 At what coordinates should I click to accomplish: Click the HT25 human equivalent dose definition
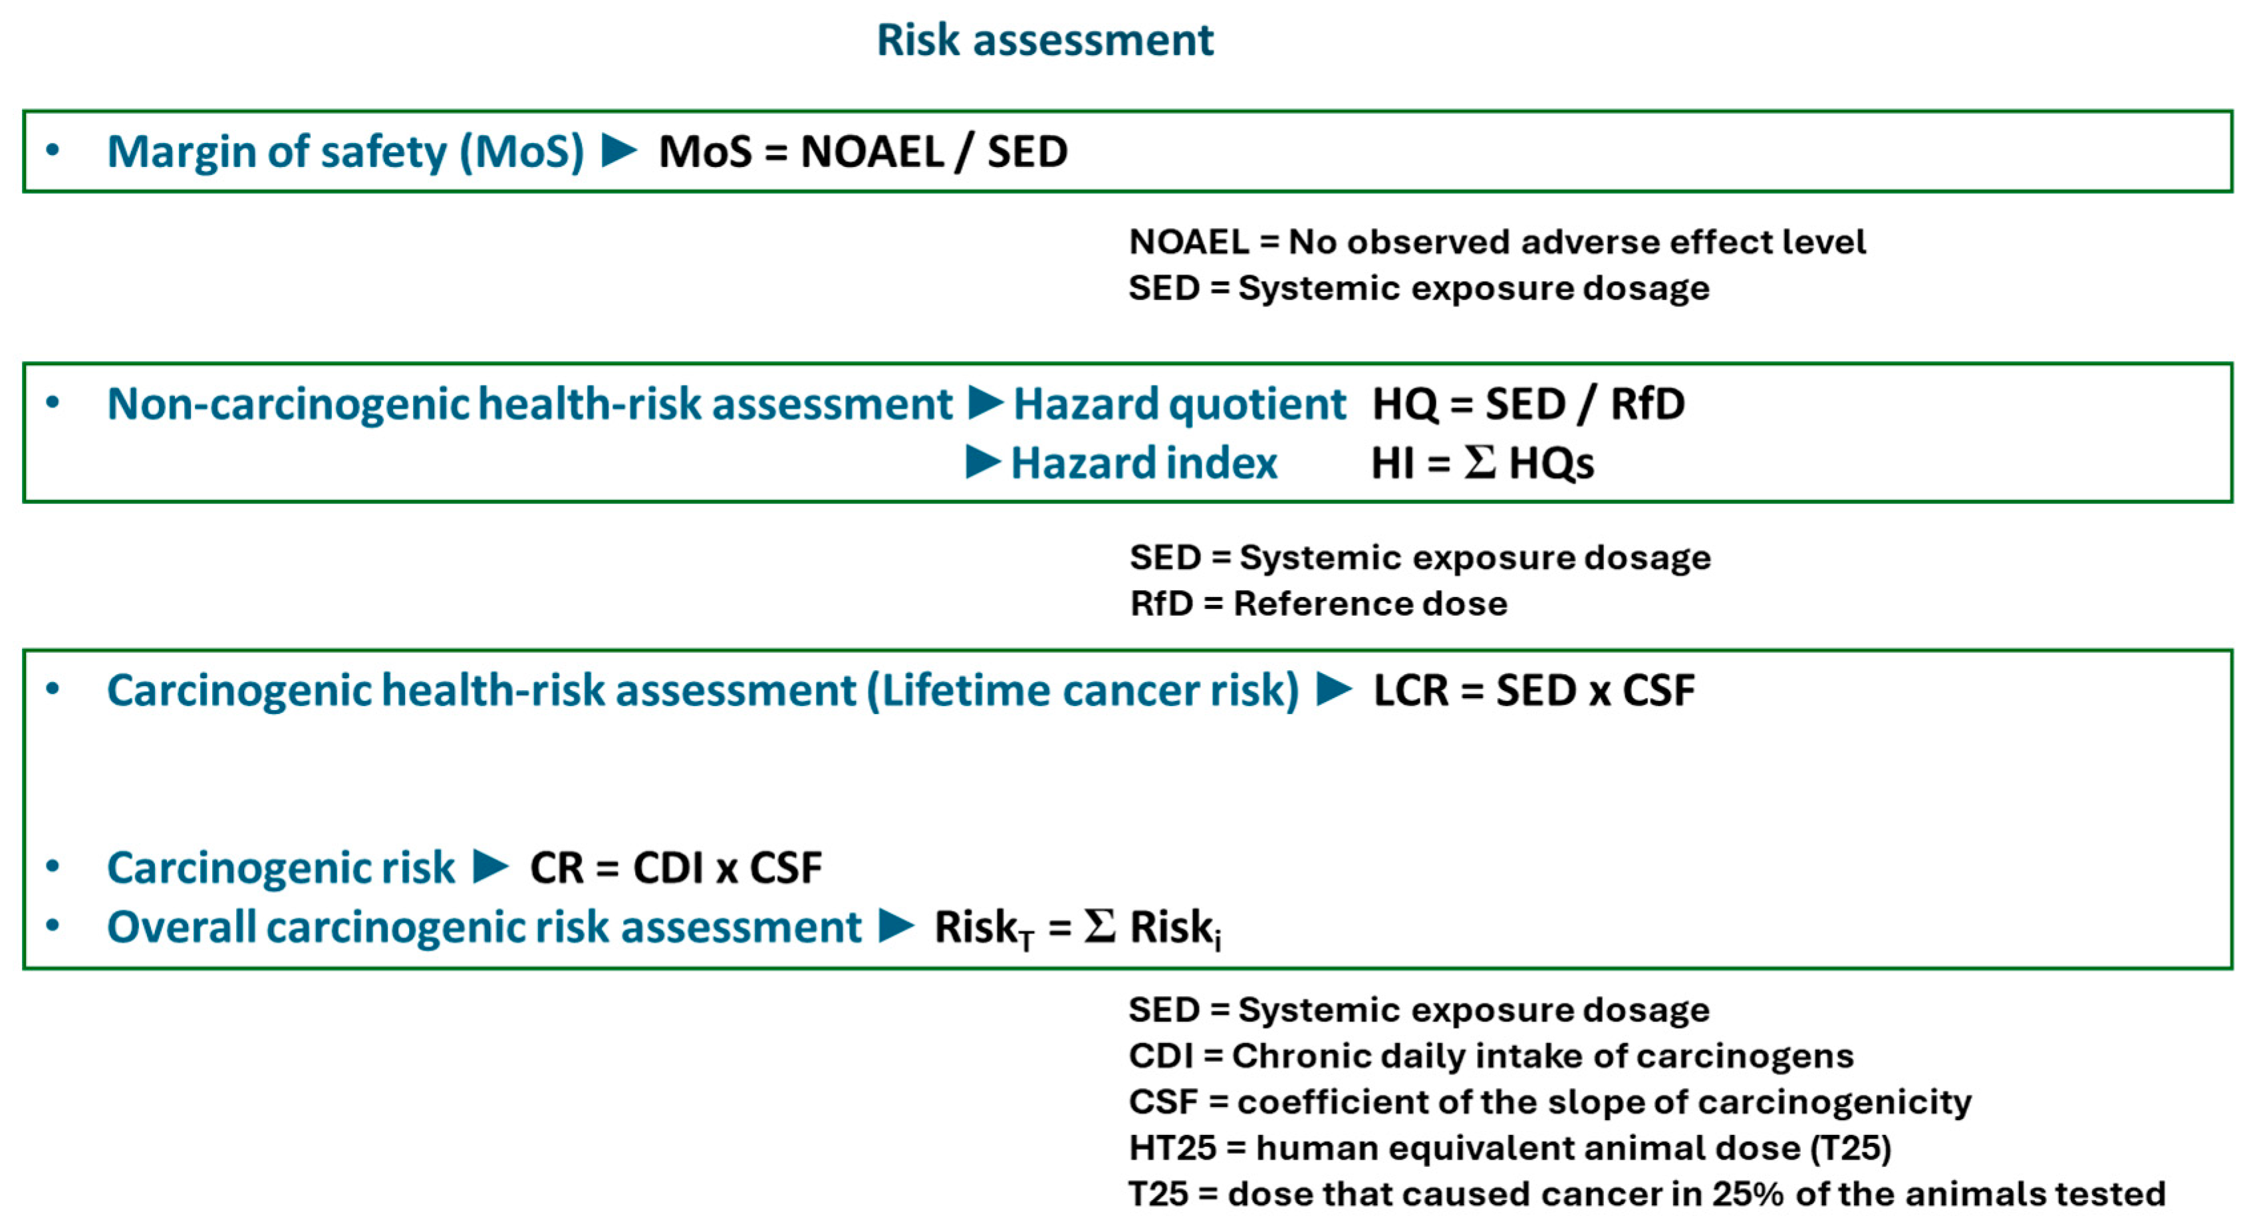(x=1510, y=1148)
